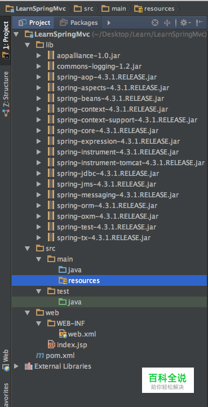Open the settings gear menu
The width and height of the screenshot is (208, 407).
[x=185, y=23]
